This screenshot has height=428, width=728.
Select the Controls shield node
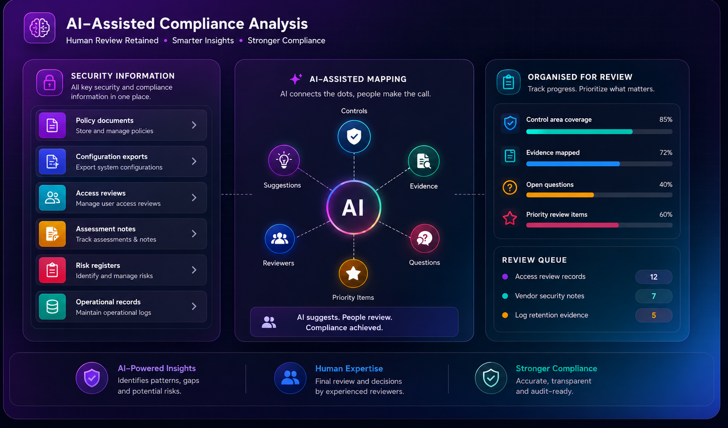pyautogui.click(x=354, y=136)
